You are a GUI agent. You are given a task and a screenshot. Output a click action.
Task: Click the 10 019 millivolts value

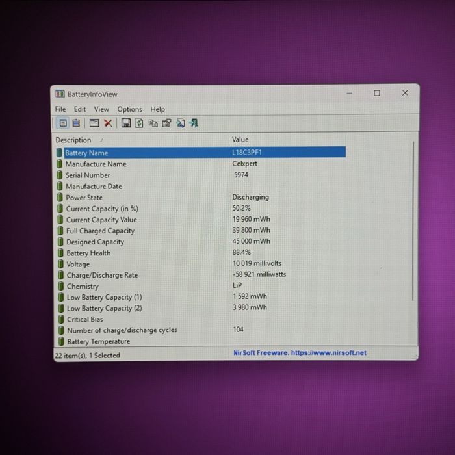tap(257, 263)
